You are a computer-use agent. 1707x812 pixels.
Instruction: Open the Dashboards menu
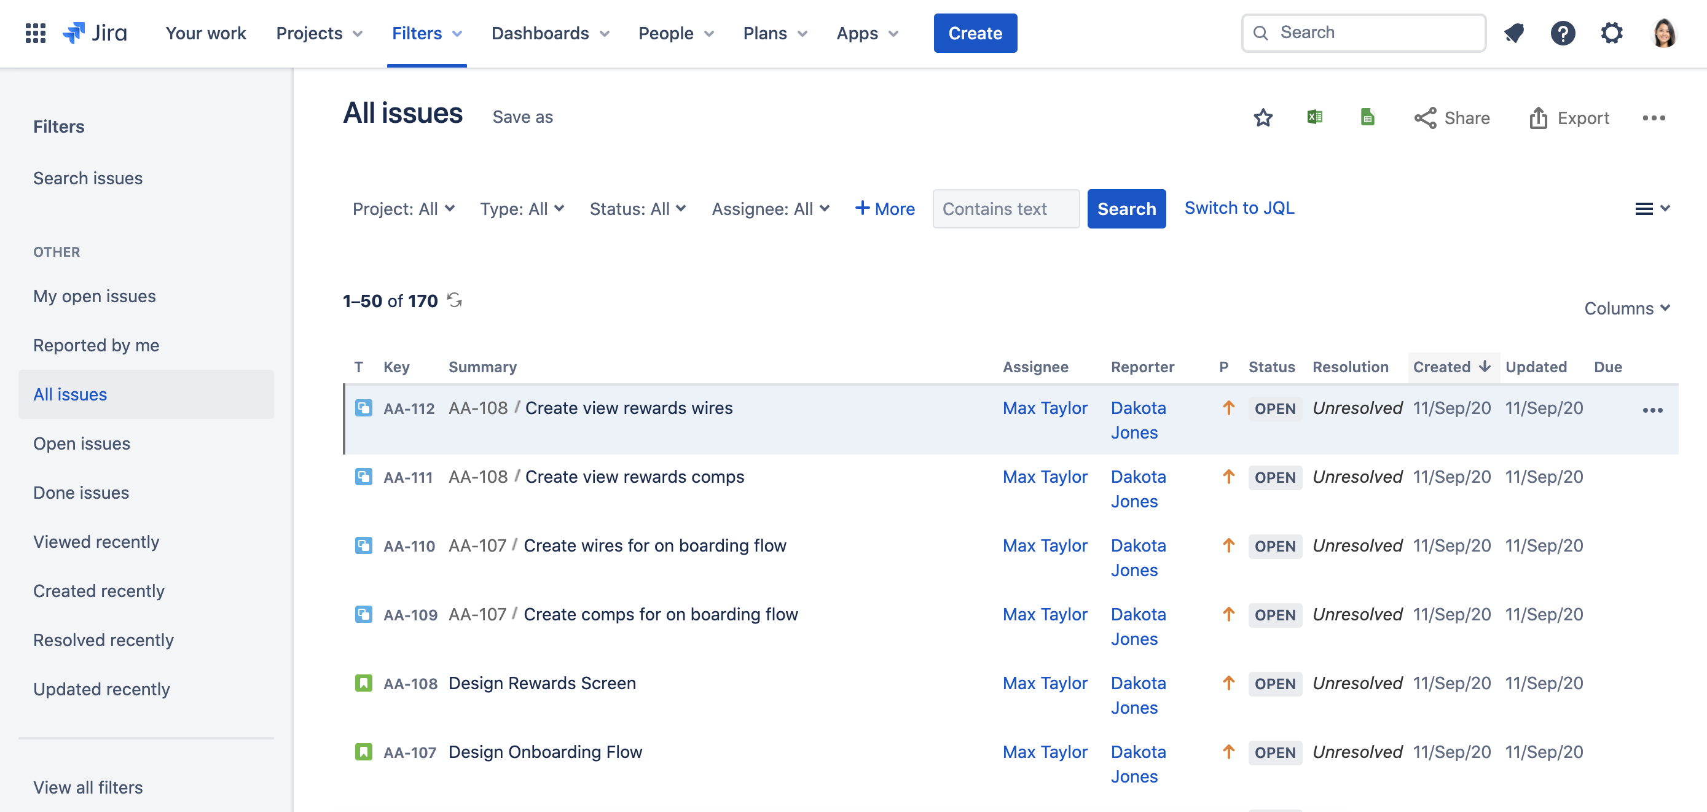coord(550,33)
